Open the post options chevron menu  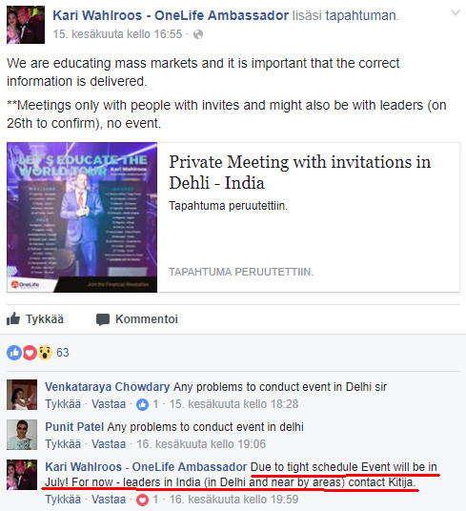click(456, 13)
